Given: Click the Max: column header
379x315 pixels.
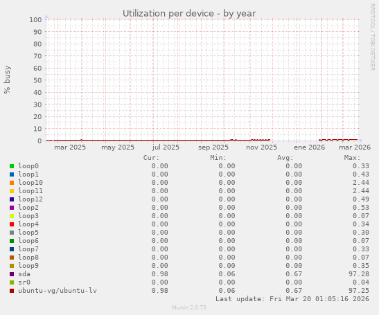Looking at the screenshot, I should [x=352, y=158].
